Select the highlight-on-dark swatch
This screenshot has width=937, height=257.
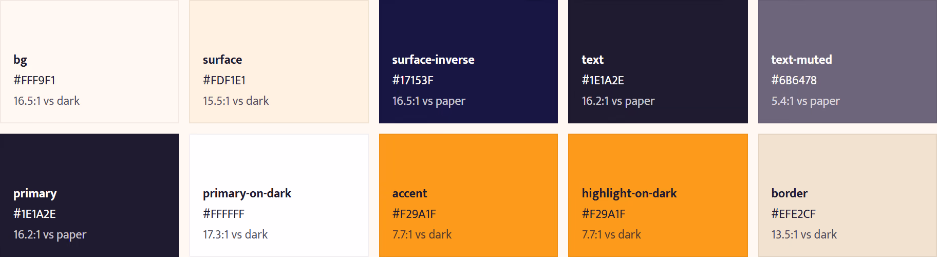point(658,195)
